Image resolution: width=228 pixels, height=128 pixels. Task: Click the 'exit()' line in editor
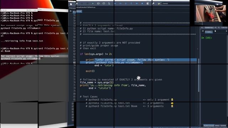[90, 71]
